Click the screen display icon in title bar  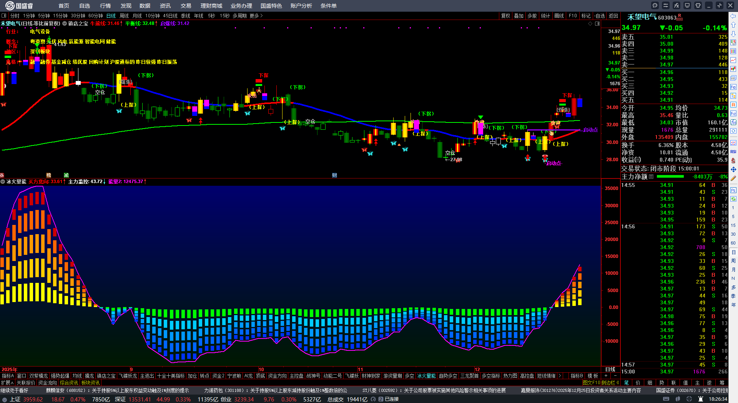pyautogui.click(x=687, y=5)
